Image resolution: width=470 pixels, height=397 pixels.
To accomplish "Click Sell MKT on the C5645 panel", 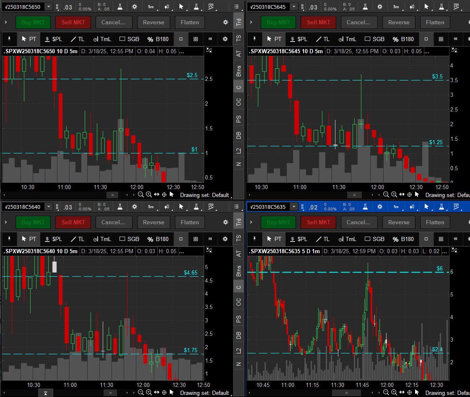I will (x=318, y=22).
